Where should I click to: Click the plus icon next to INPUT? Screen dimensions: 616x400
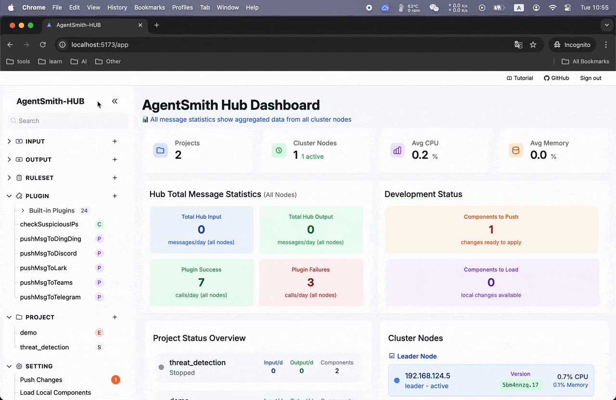pyautogui.click(x=115, y=141)
